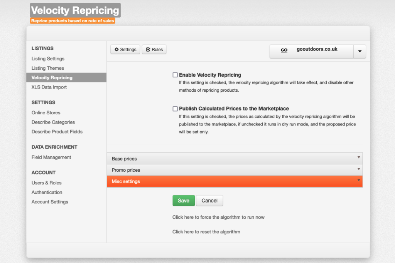Expand the Base prices section
This screenshot has height=263, width=395.
point(235,159)
